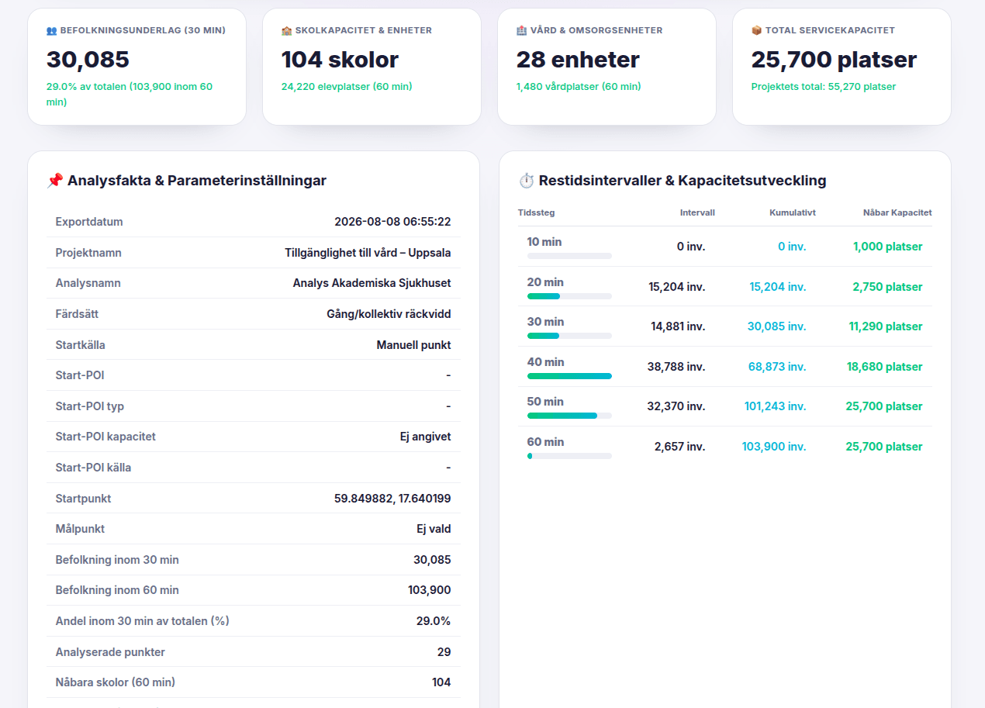Click the Kumulativt column header
This screenshot has height=708, width=985.
[793, 212]
